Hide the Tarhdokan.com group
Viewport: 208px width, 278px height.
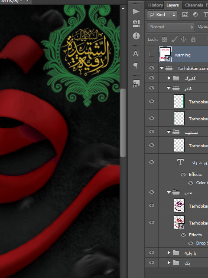(152, 68)
